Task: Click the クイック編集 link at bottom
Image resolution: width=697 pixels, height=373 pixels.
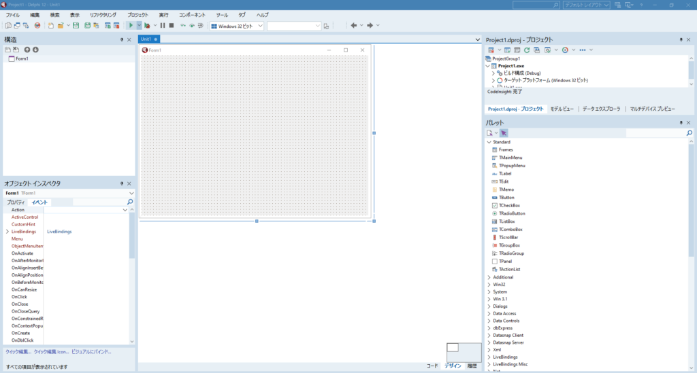Action: click(x=18, y=352)
